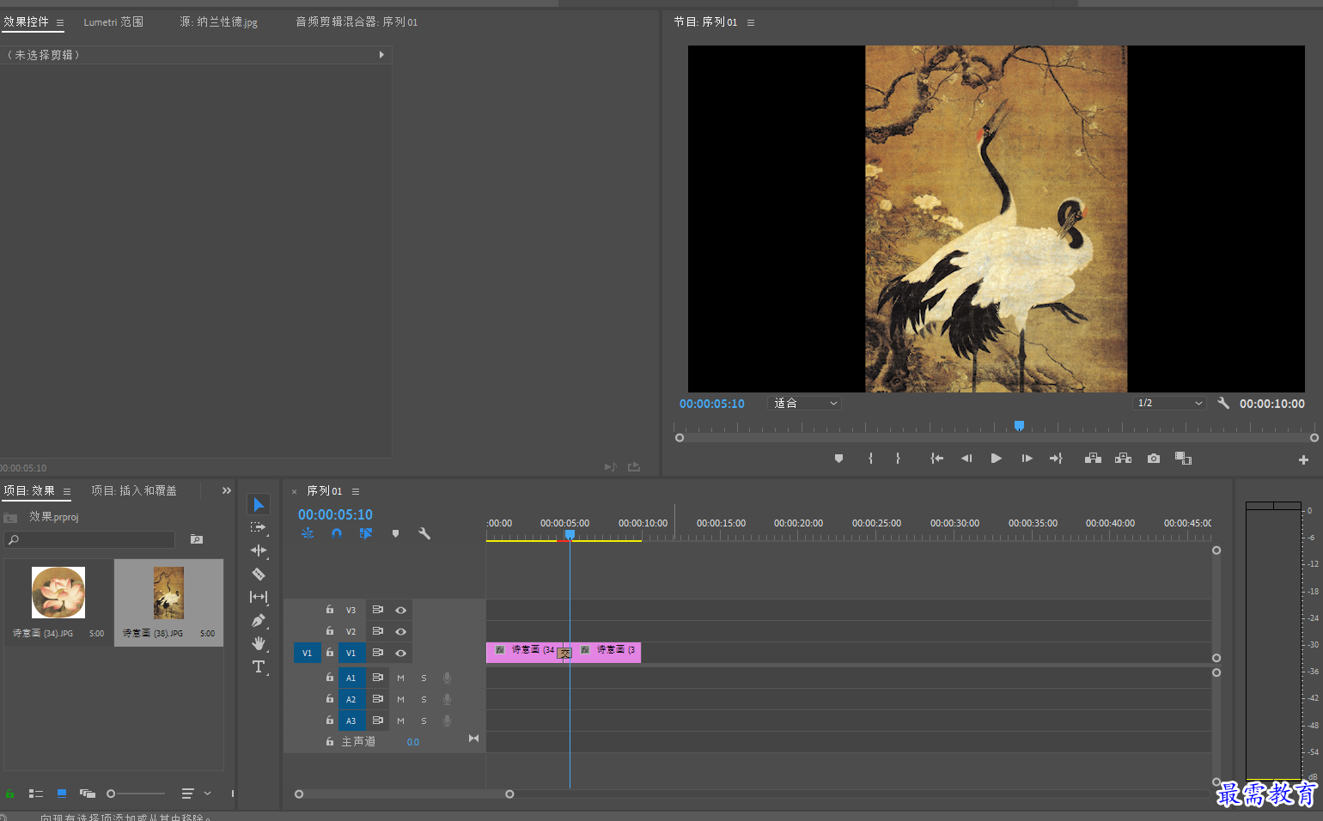The image size is (1323, 821).
Task: Switch to Effect Controls tab
Action: point(26,22)
